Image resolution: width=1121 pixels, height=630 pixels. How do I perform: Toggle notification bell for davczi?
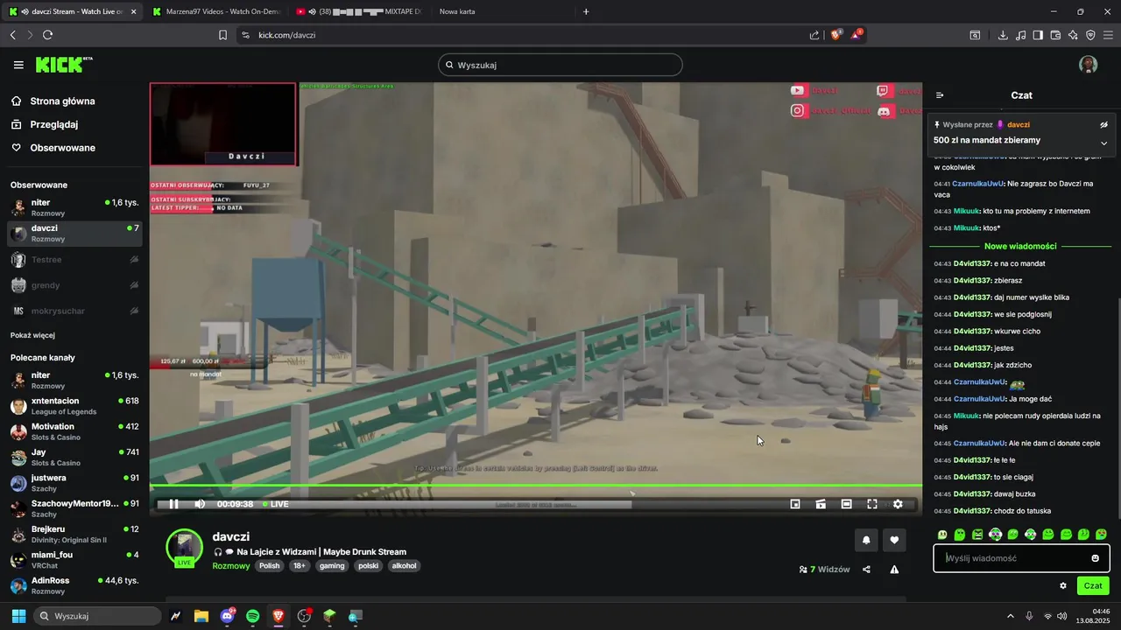click(866, 540)
